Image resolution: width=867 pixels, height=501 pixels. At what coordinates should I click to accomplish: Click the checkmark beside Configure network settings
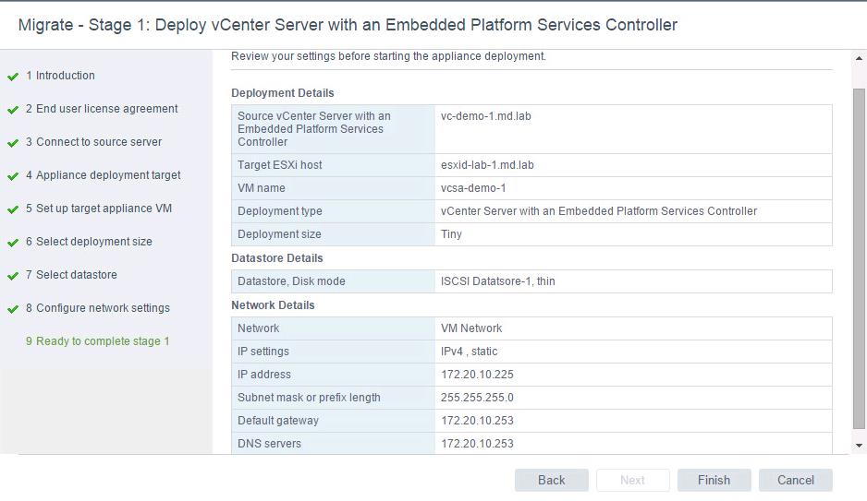pos(13,309)
